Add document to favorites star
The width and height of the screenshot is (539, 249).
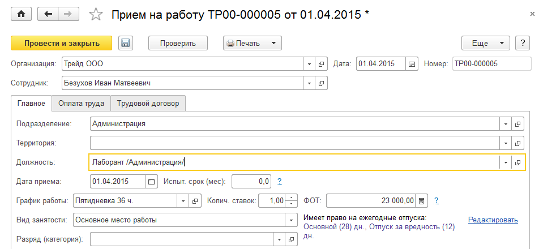(96, 14)
